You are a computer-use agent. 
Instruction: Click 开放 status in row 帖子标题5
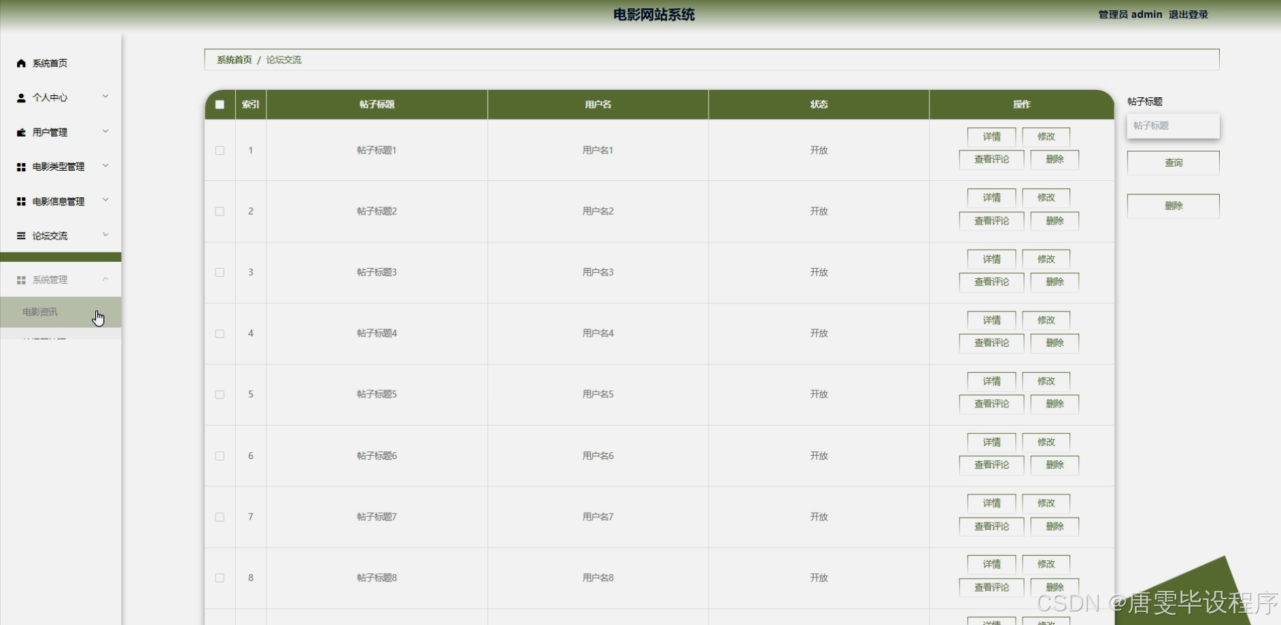click(819, 394)
